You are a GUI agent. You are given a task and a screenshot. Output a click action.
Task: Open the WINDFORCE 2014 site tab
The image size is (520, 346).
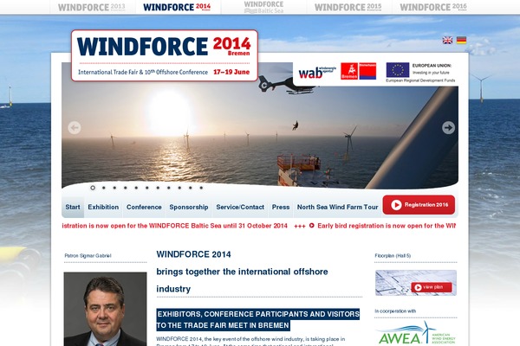point(177,7)
